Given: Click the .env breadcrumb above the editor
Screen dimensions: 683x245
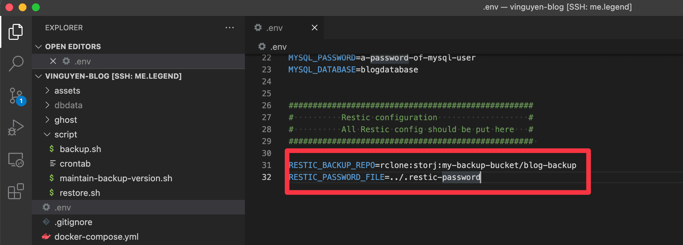Looking at the screenshot, I should click(278, 47).
